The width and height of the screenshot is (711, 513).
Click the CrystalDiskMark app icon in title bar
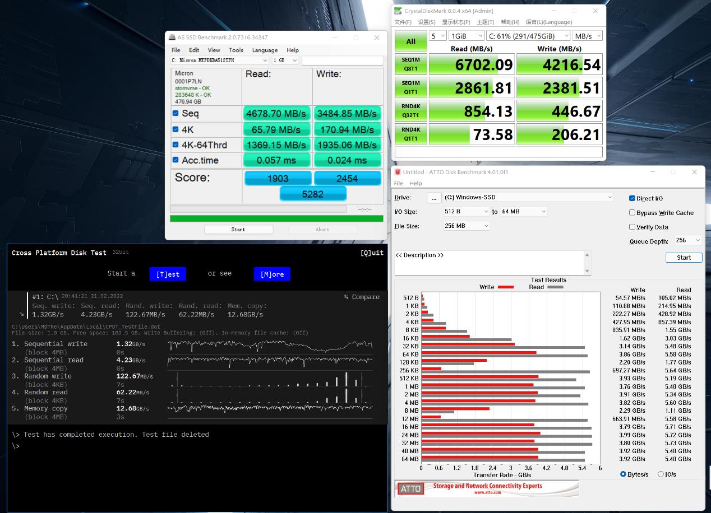pyautogui.click(x=398, y=11)
